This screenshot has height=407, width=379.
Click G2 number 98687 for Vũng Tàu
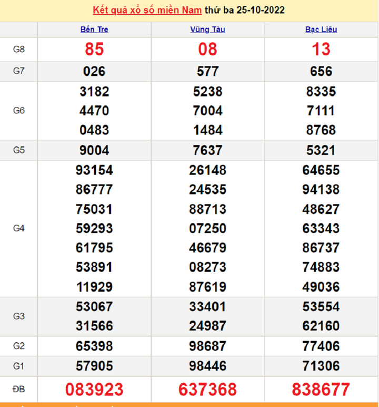207,346
